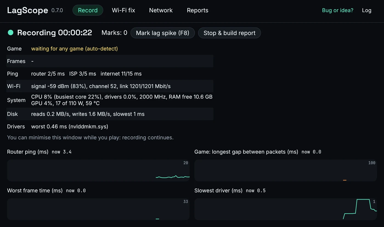
Task: Click the 'Marks: 0' counter
Action: (114, 33)
